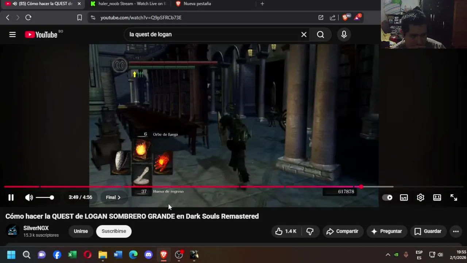The height and width of the screenshot is (263, 467).
Task: Open Brave Shields lion icon
Action: [x=346, y=17]
